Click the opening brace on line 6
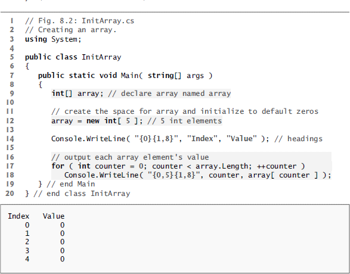 coord(27,66)
